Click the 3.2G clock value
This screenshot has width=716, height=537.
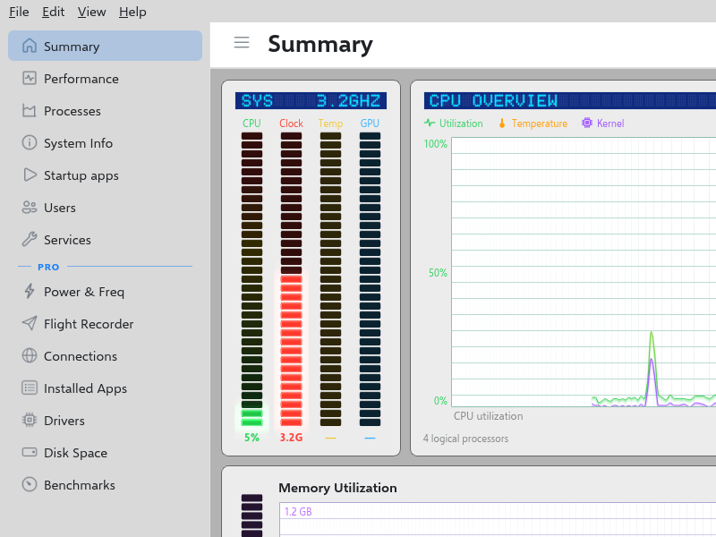point(291,438)
